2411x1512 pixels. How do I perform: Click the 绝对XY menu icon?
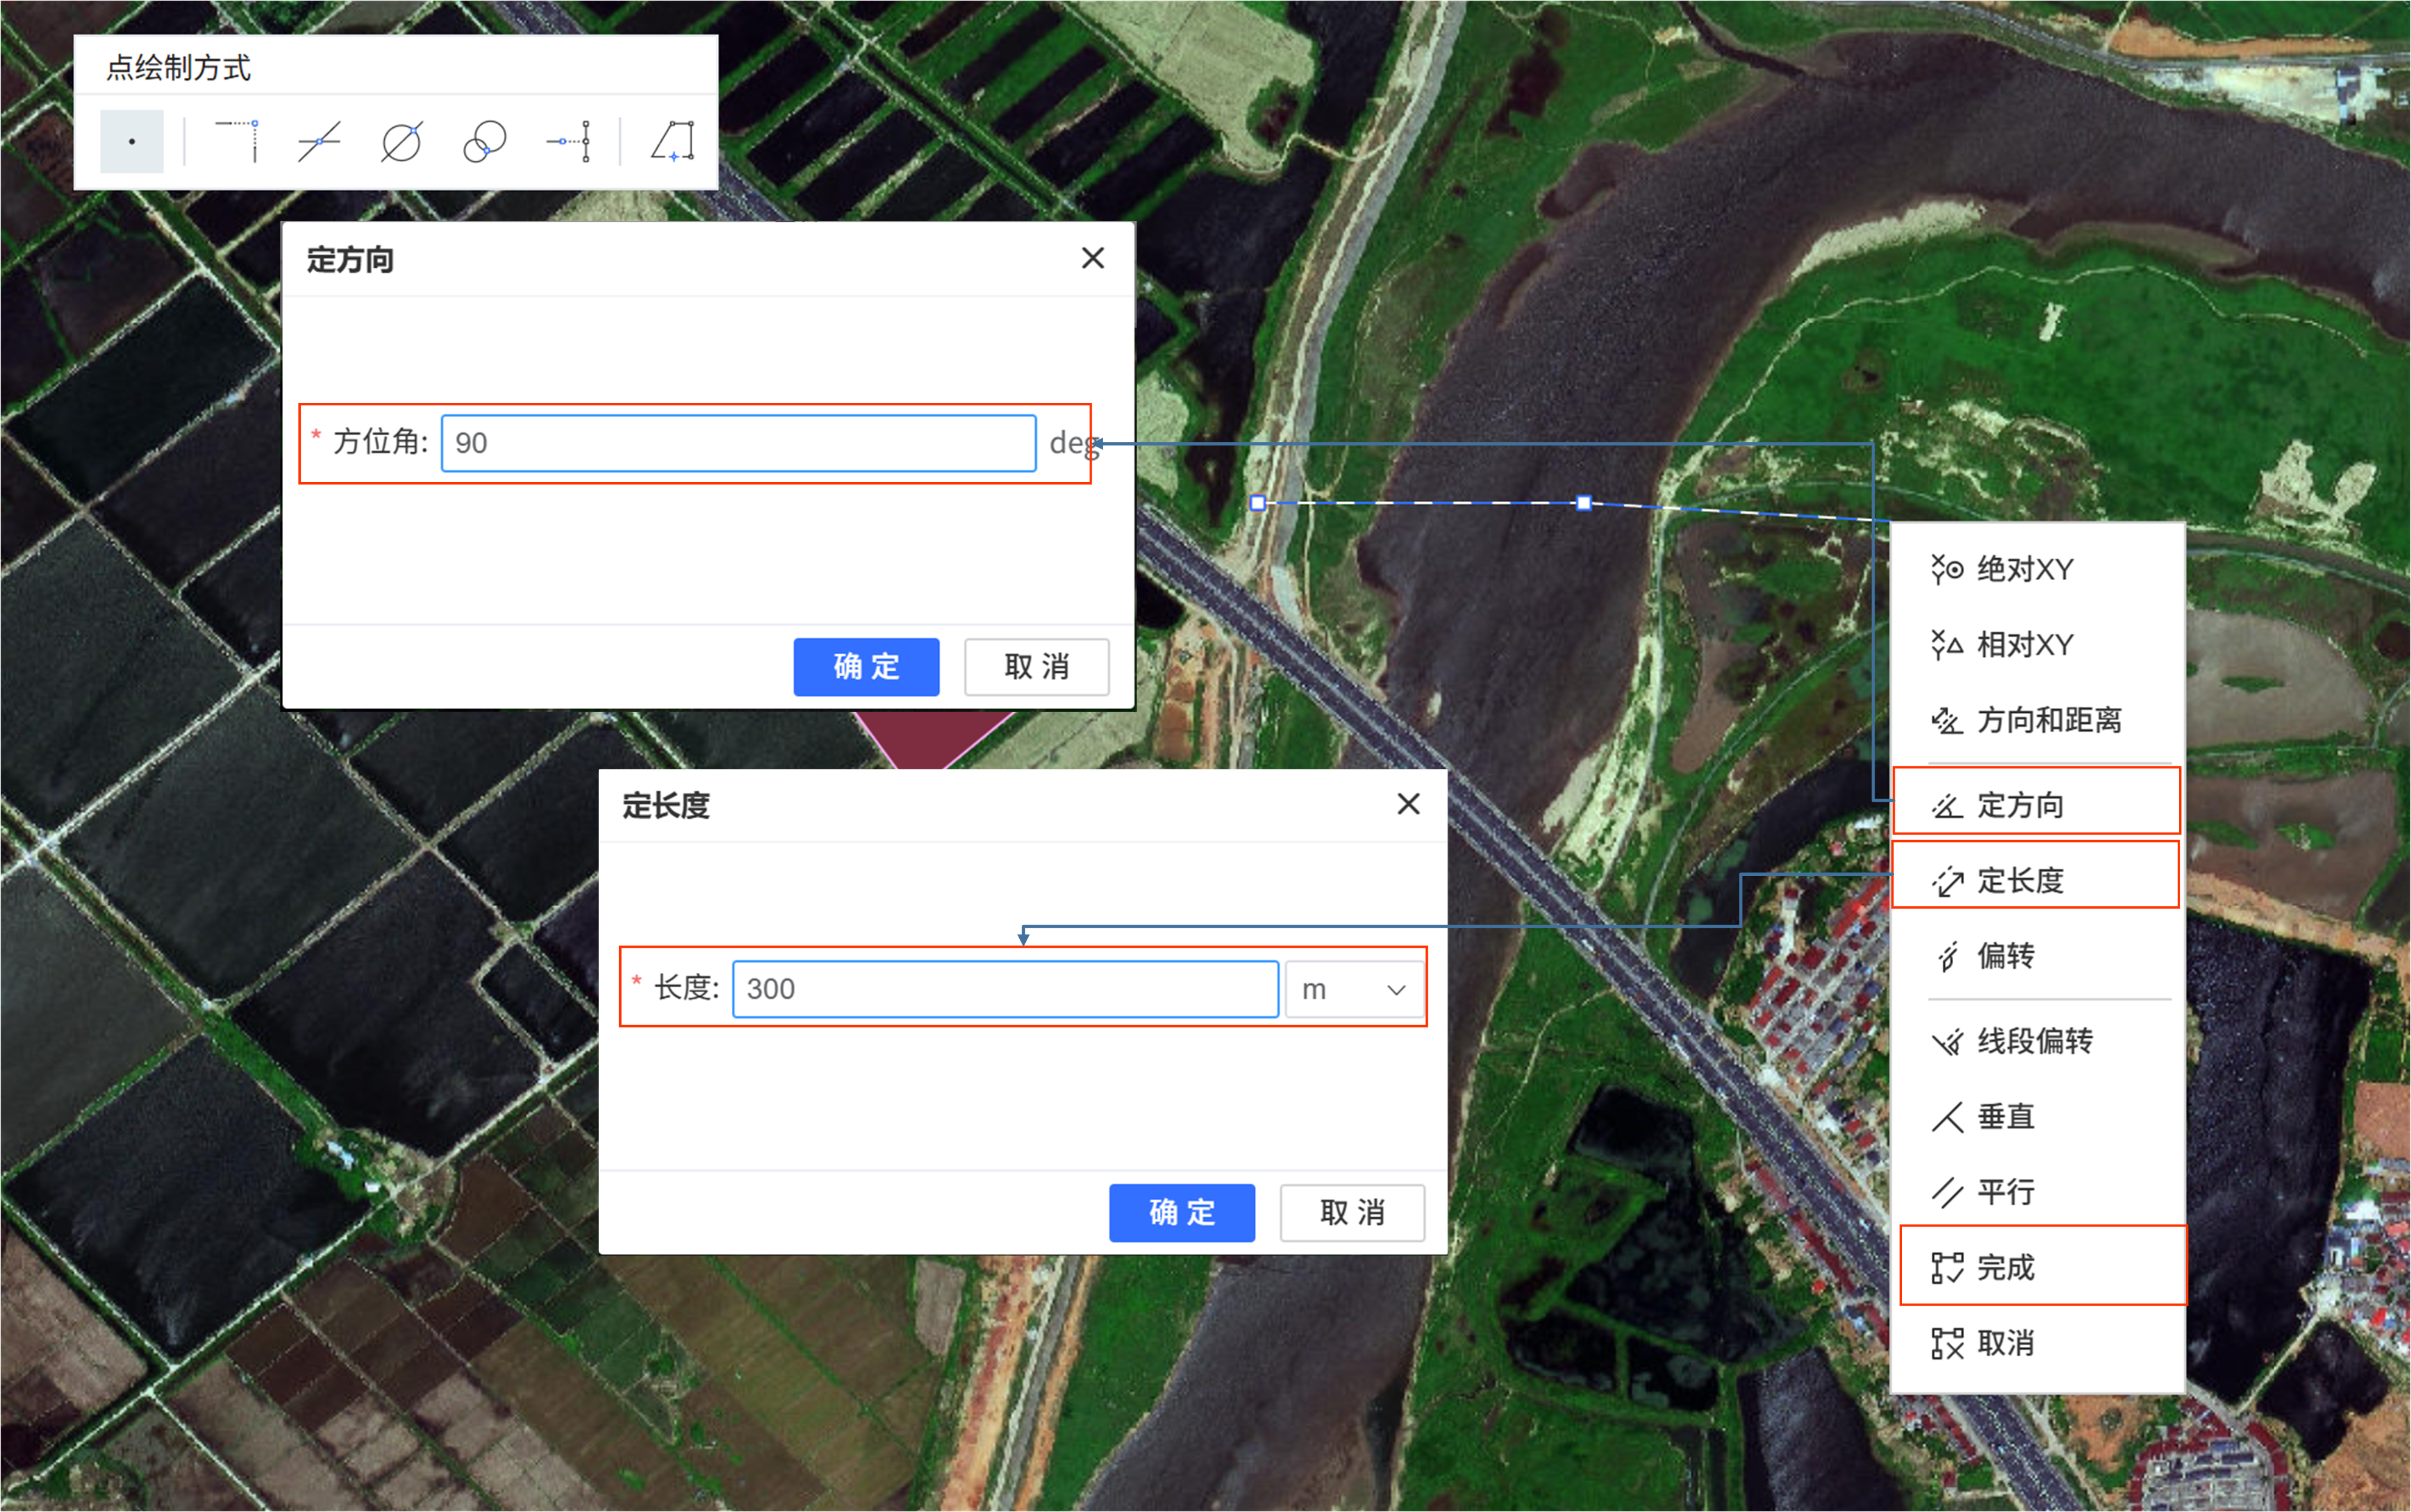(x=1946, y=569)
